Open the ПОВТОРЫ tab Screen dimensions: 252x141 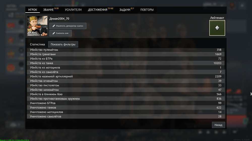pos(147,10)
